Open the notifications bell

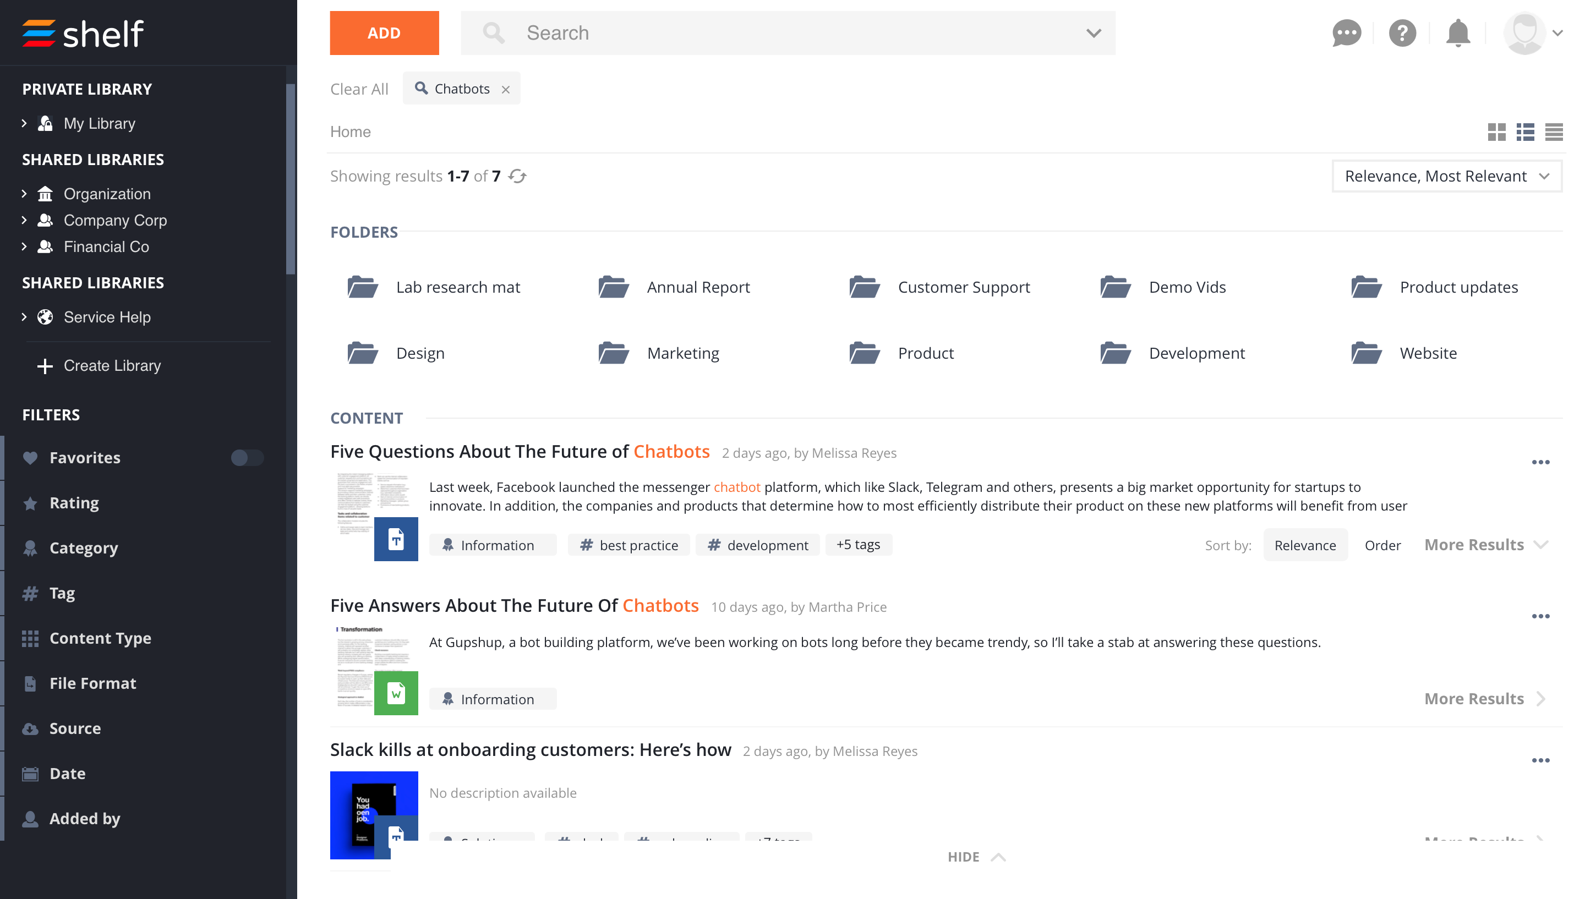point(1458,32)
